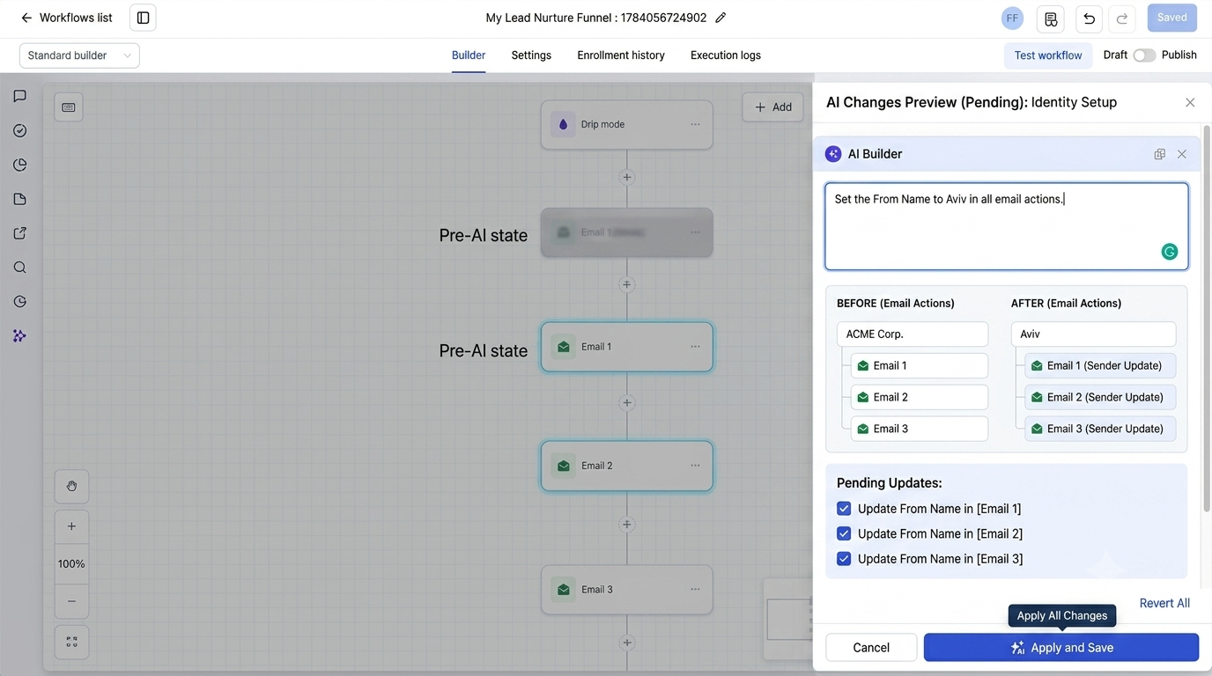Edit workflow name pencil icon
This screenshot has height=676, width=1212.
(x=721, y=18)
